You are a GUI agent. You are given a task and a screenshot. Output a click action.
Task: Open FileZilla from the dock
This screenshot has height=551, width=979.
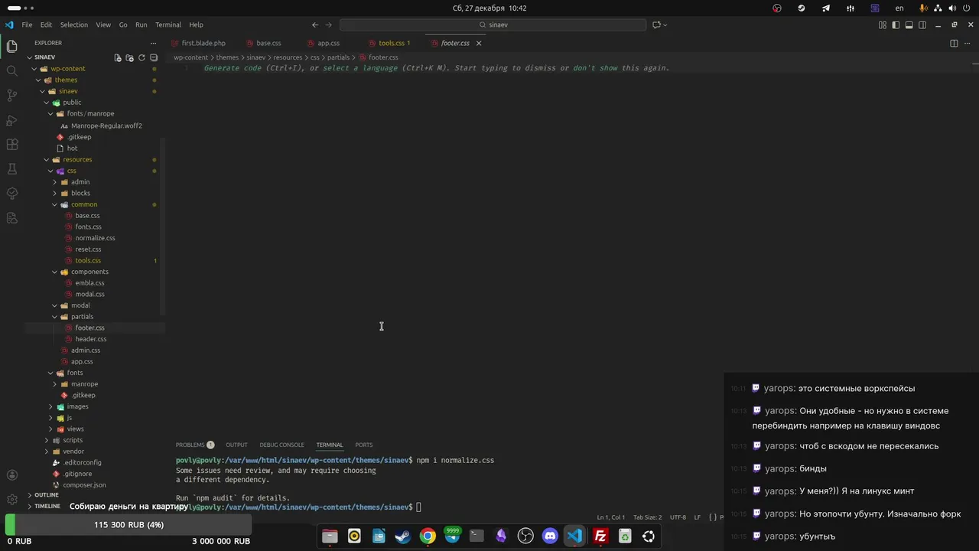coord(600,536)
